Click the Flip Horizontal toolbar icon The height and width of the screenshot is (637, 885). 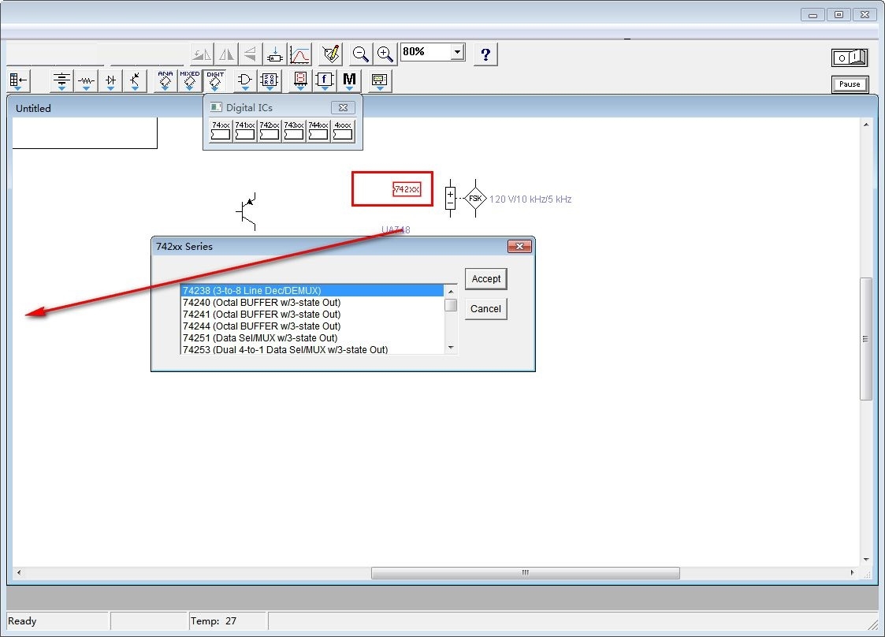(x=226, y=54)
